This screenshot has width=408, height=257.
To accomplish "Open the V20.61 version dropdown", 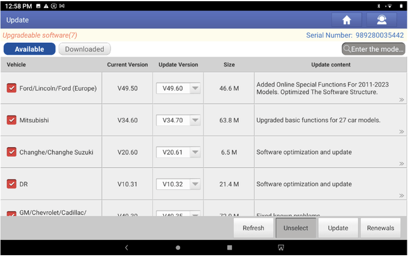I will (x=178, y=152).
